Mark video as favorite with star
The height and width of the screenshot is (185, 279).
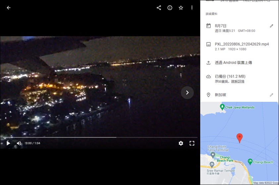coord(181,8)
